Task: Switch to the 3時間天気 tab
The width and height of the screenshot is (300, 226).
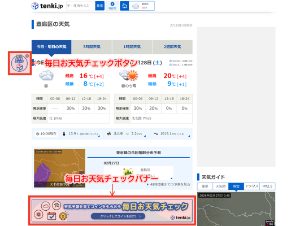Action: point(92,47)
